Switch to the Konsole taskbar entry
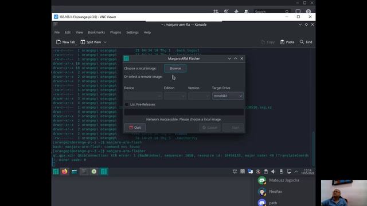 click(x=84, y=172)
